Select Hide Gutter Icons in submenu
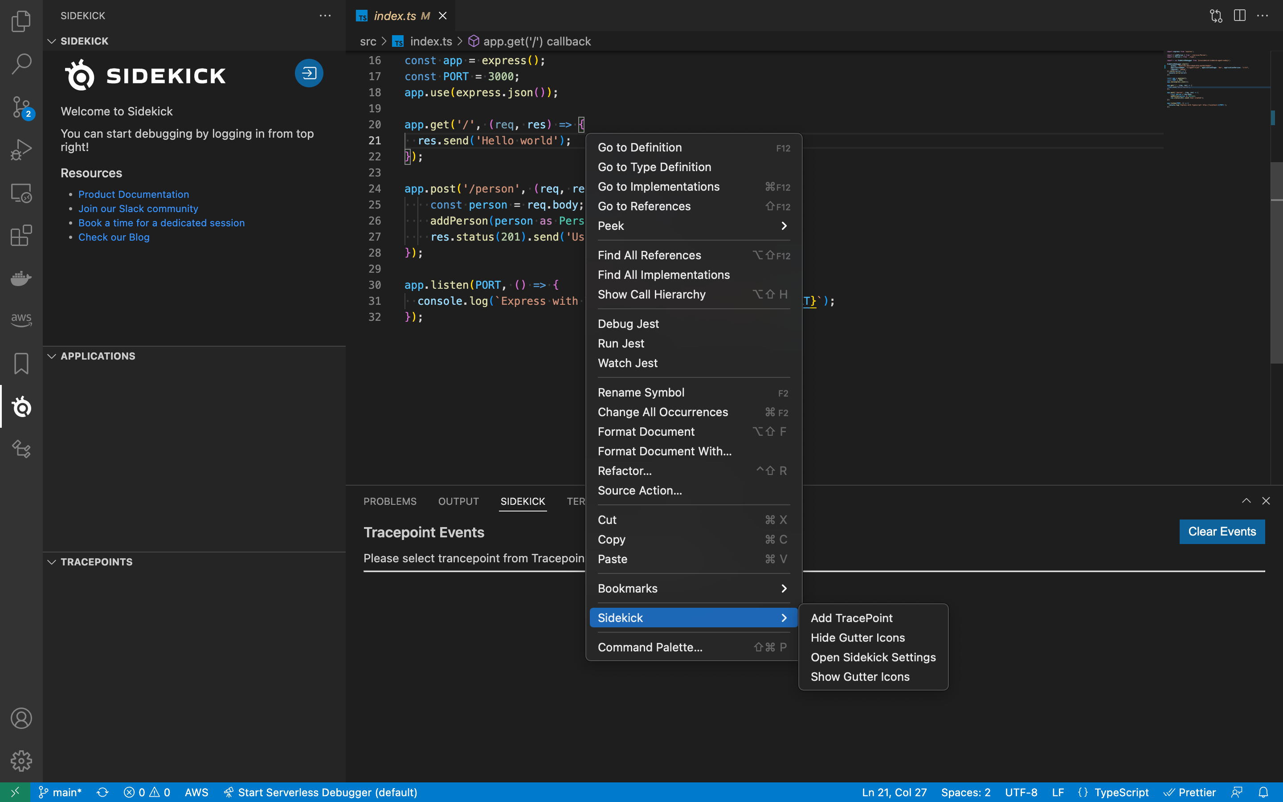 857,638
